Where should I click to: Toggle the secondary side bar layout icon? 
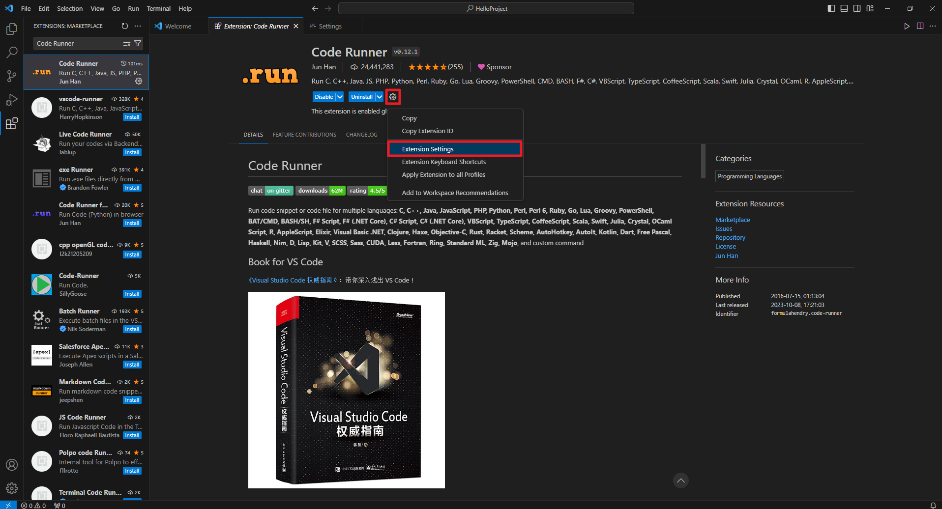[x=857, y=8]
